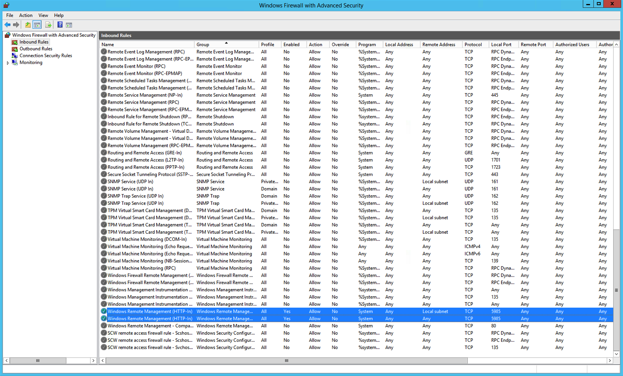The width and height of the screenshot is (623, 376).
Task: Click the GRE protocol cell
Action: click(x=468, y=152)
